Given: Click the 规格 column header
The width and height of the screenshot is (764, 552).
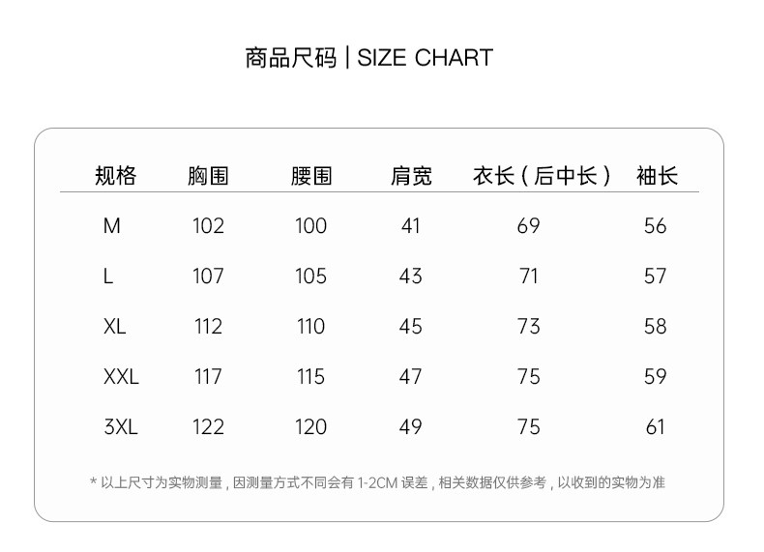Looking at the screenshot, I should click(116, 176).
